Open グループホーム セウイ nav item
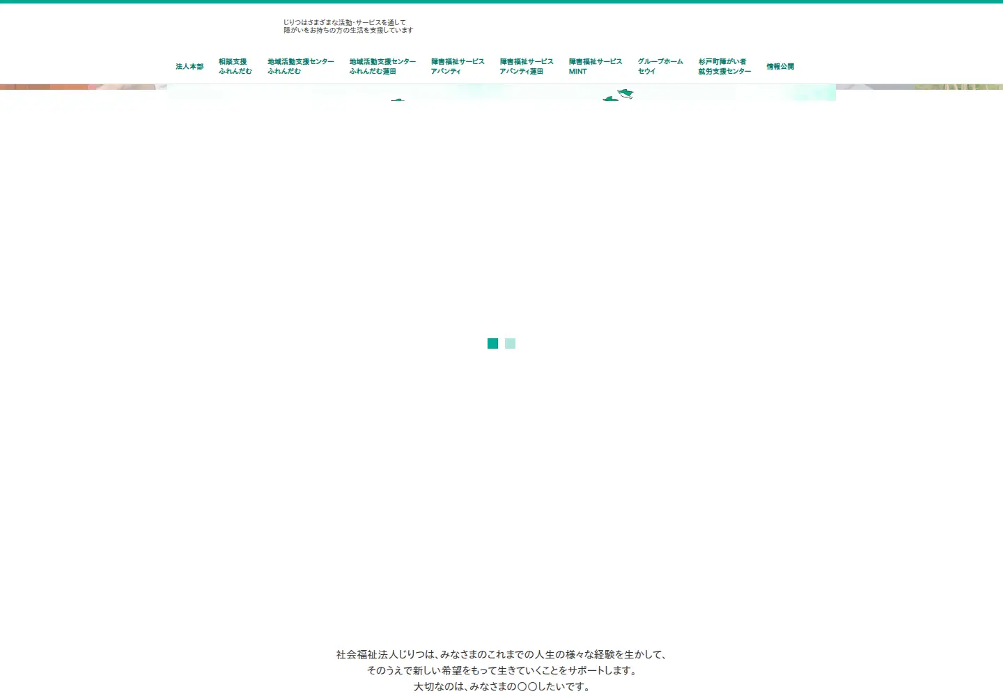Viewport: 1003px width, 696px height. coord(660,67)
